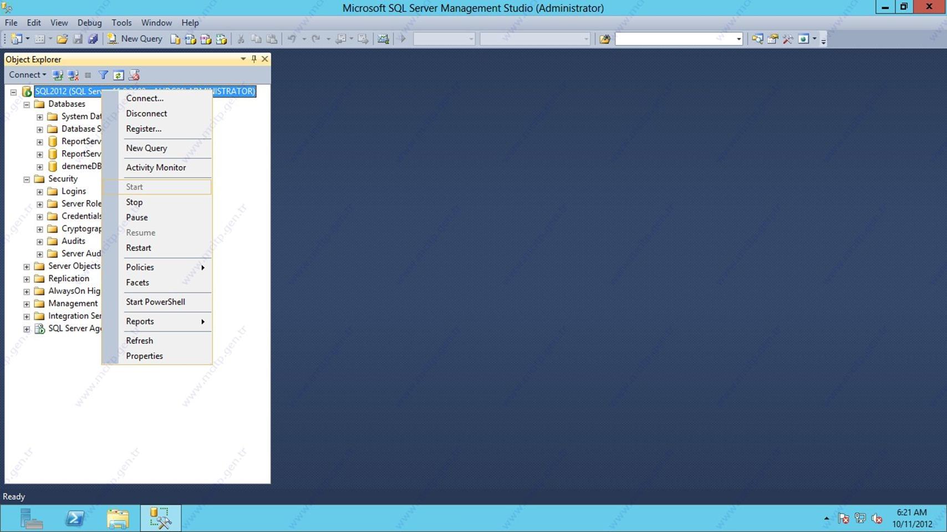Open Reports submenu in context menu
Screen dimensions: 947x532
tap(157, 321)
